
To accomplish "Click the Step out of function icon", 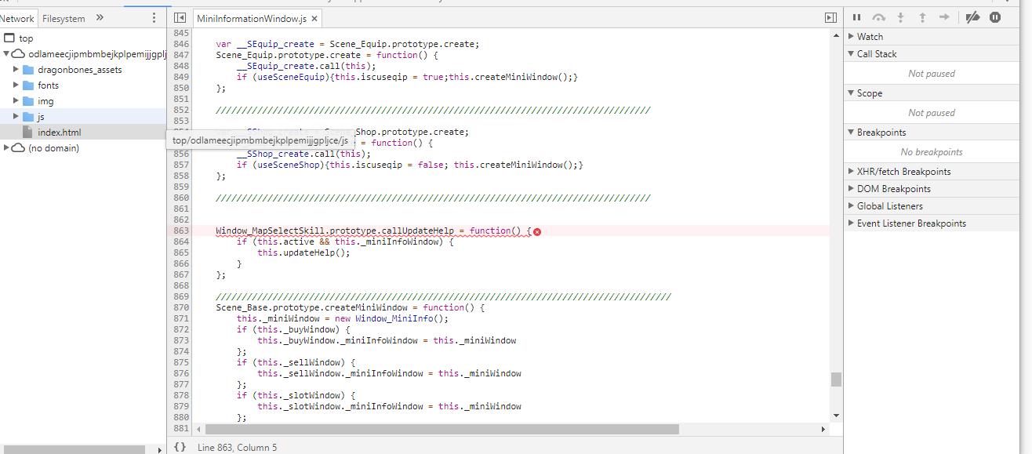I will click(x=922, y=17).
